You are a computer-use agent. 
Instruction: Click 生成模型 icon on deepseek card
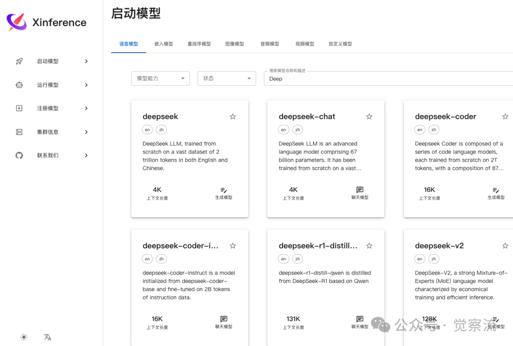click(224, 190)
